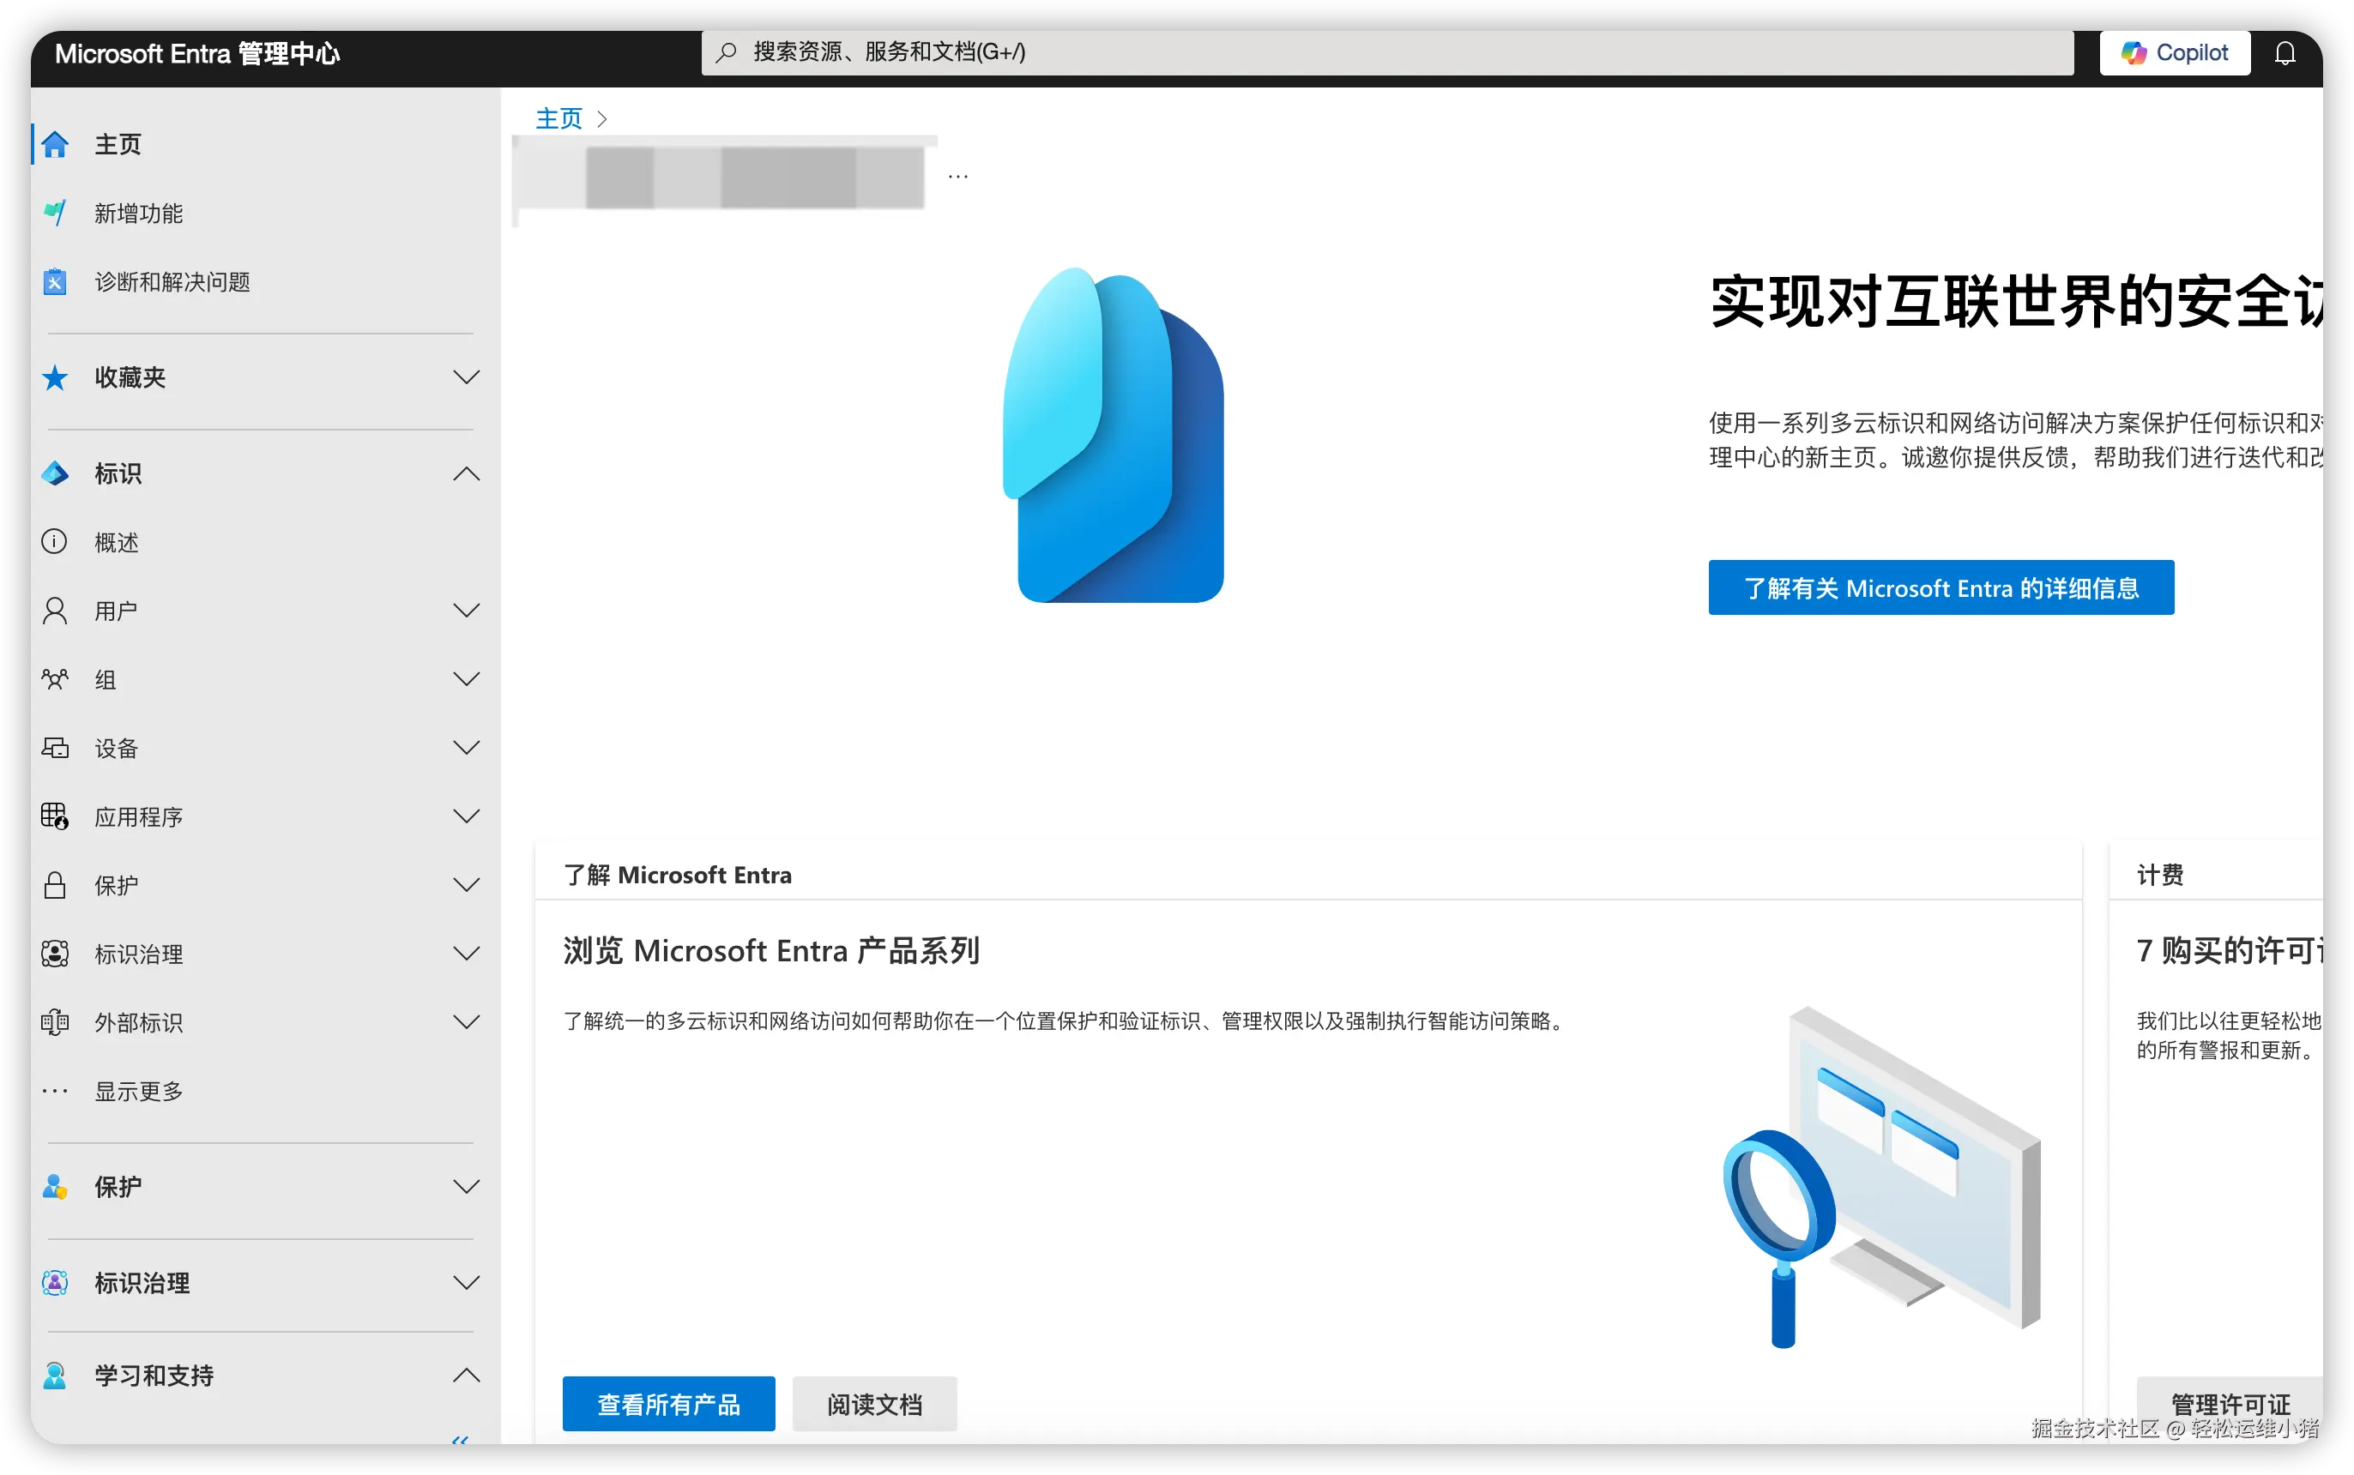2354x1475 pixels.
Task: Click the 设备 devices icon
Action: (56, 749)
